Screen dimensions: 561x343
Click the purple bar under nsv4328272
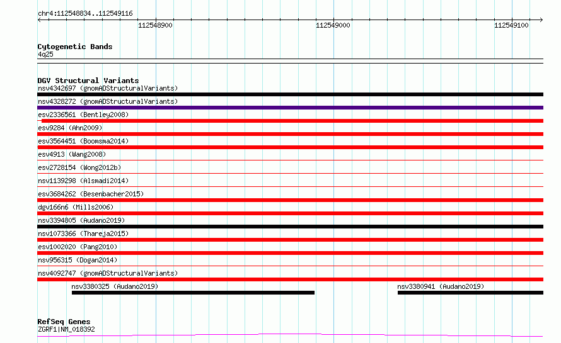290,108
